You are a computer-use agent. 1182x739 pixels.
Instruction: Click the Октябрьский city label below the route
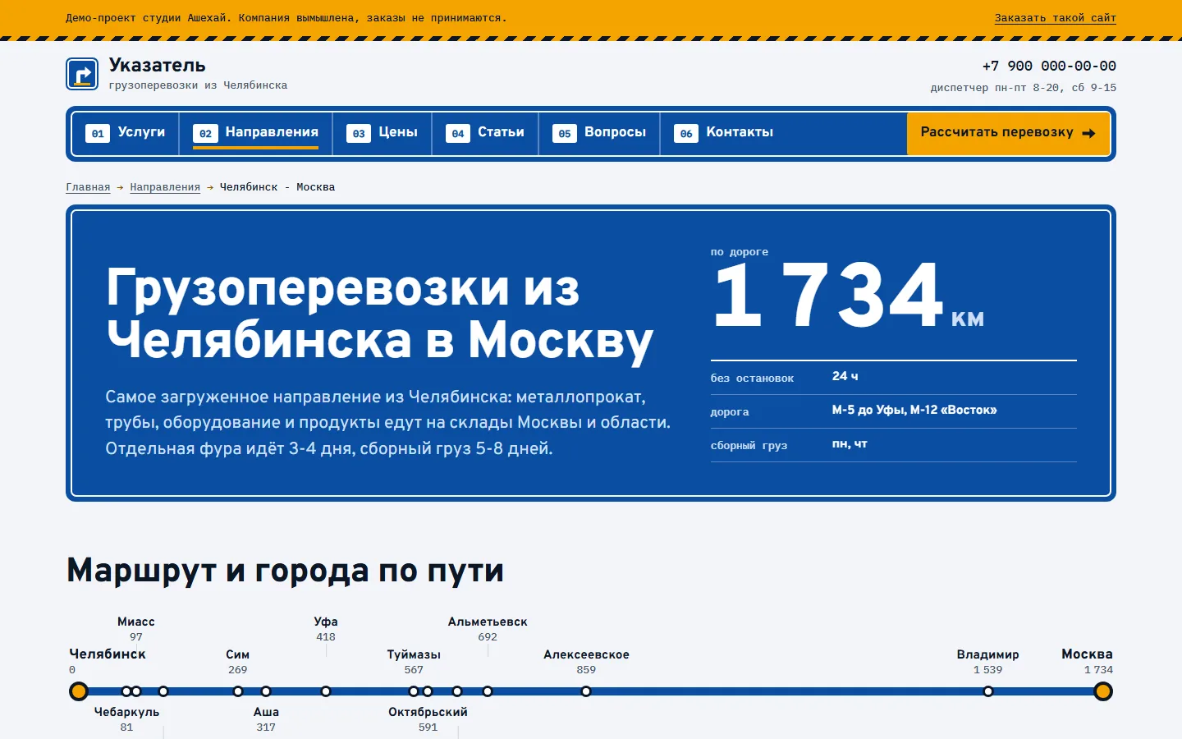tap(428, 712)
